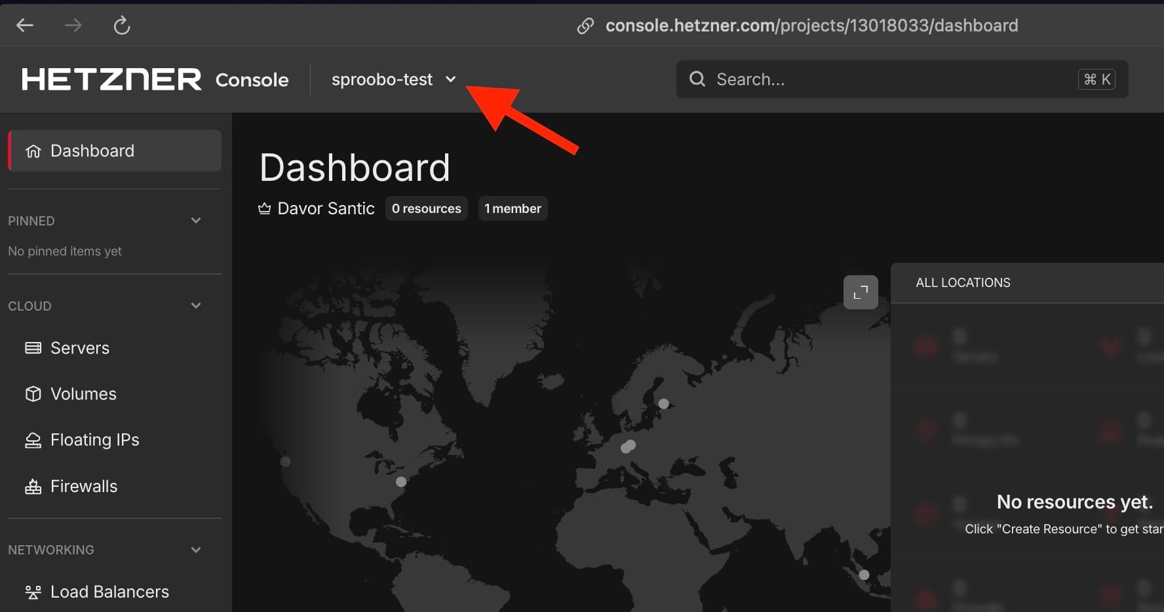Click the Volumes cube icon
This screenshot has width=1164, height=612.
point(33,394)
